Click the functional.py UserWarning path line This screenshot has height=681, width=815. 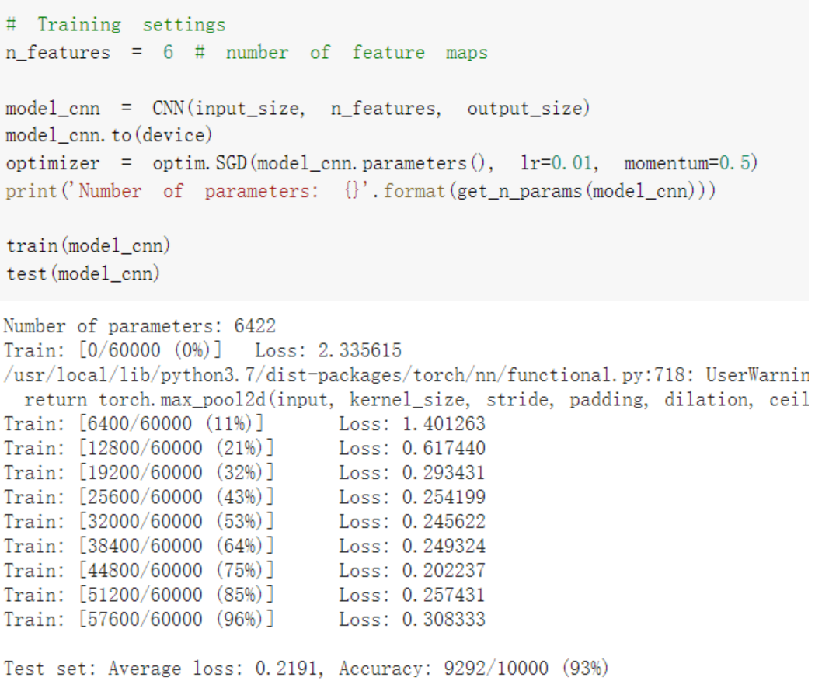click(x=404, y=375)
